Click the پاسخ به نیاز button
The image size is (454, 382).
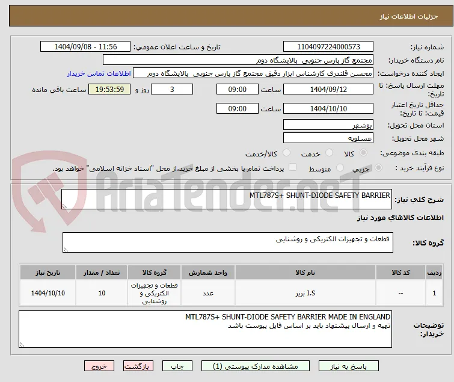tap(349, 366)
